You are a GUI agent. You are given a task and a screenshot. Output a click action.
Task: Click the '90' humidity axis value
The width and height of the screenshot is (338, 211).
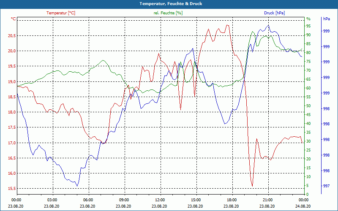pos(308,35)
